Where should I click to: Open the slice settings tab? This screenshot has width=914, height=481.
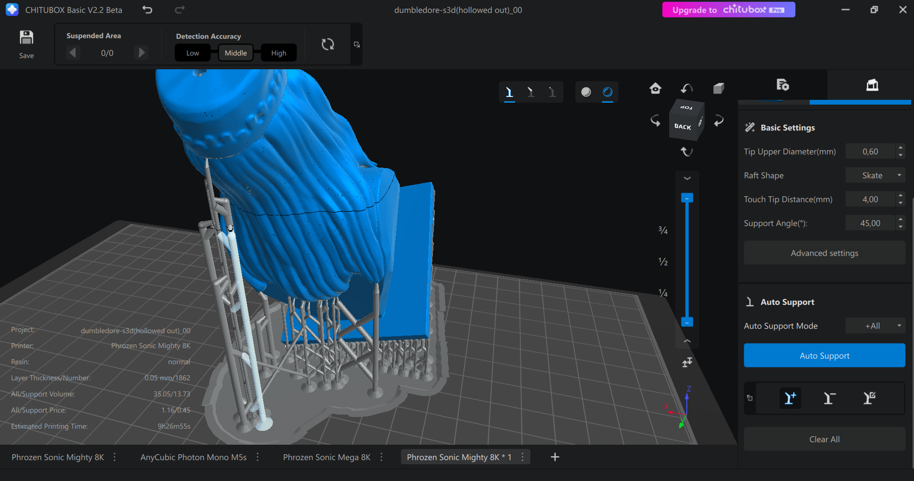tap(782, 85)
